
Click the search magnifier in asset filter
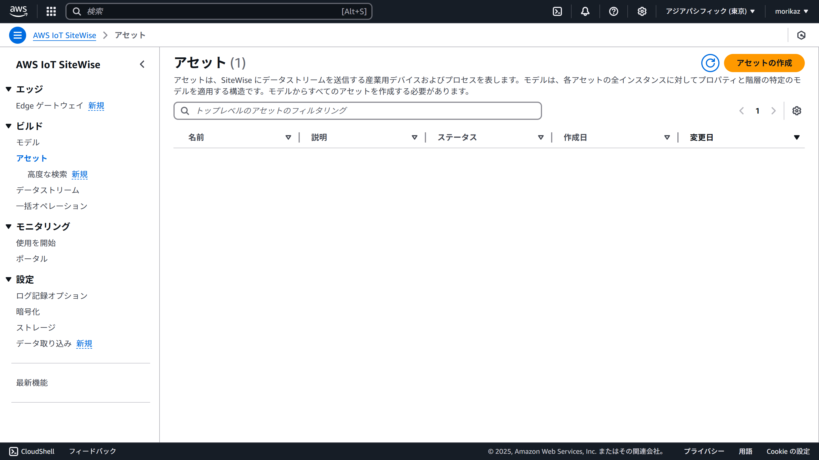[x=185, y=111]
